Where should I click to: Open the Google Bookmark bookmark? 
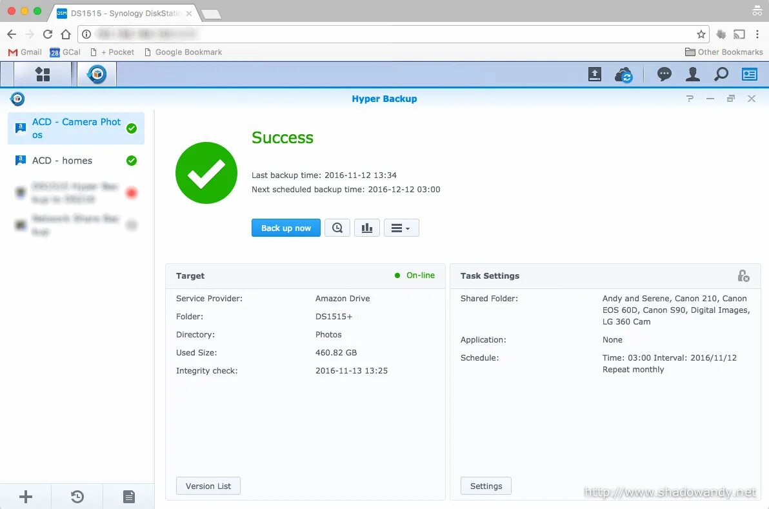tap(183, 52)
